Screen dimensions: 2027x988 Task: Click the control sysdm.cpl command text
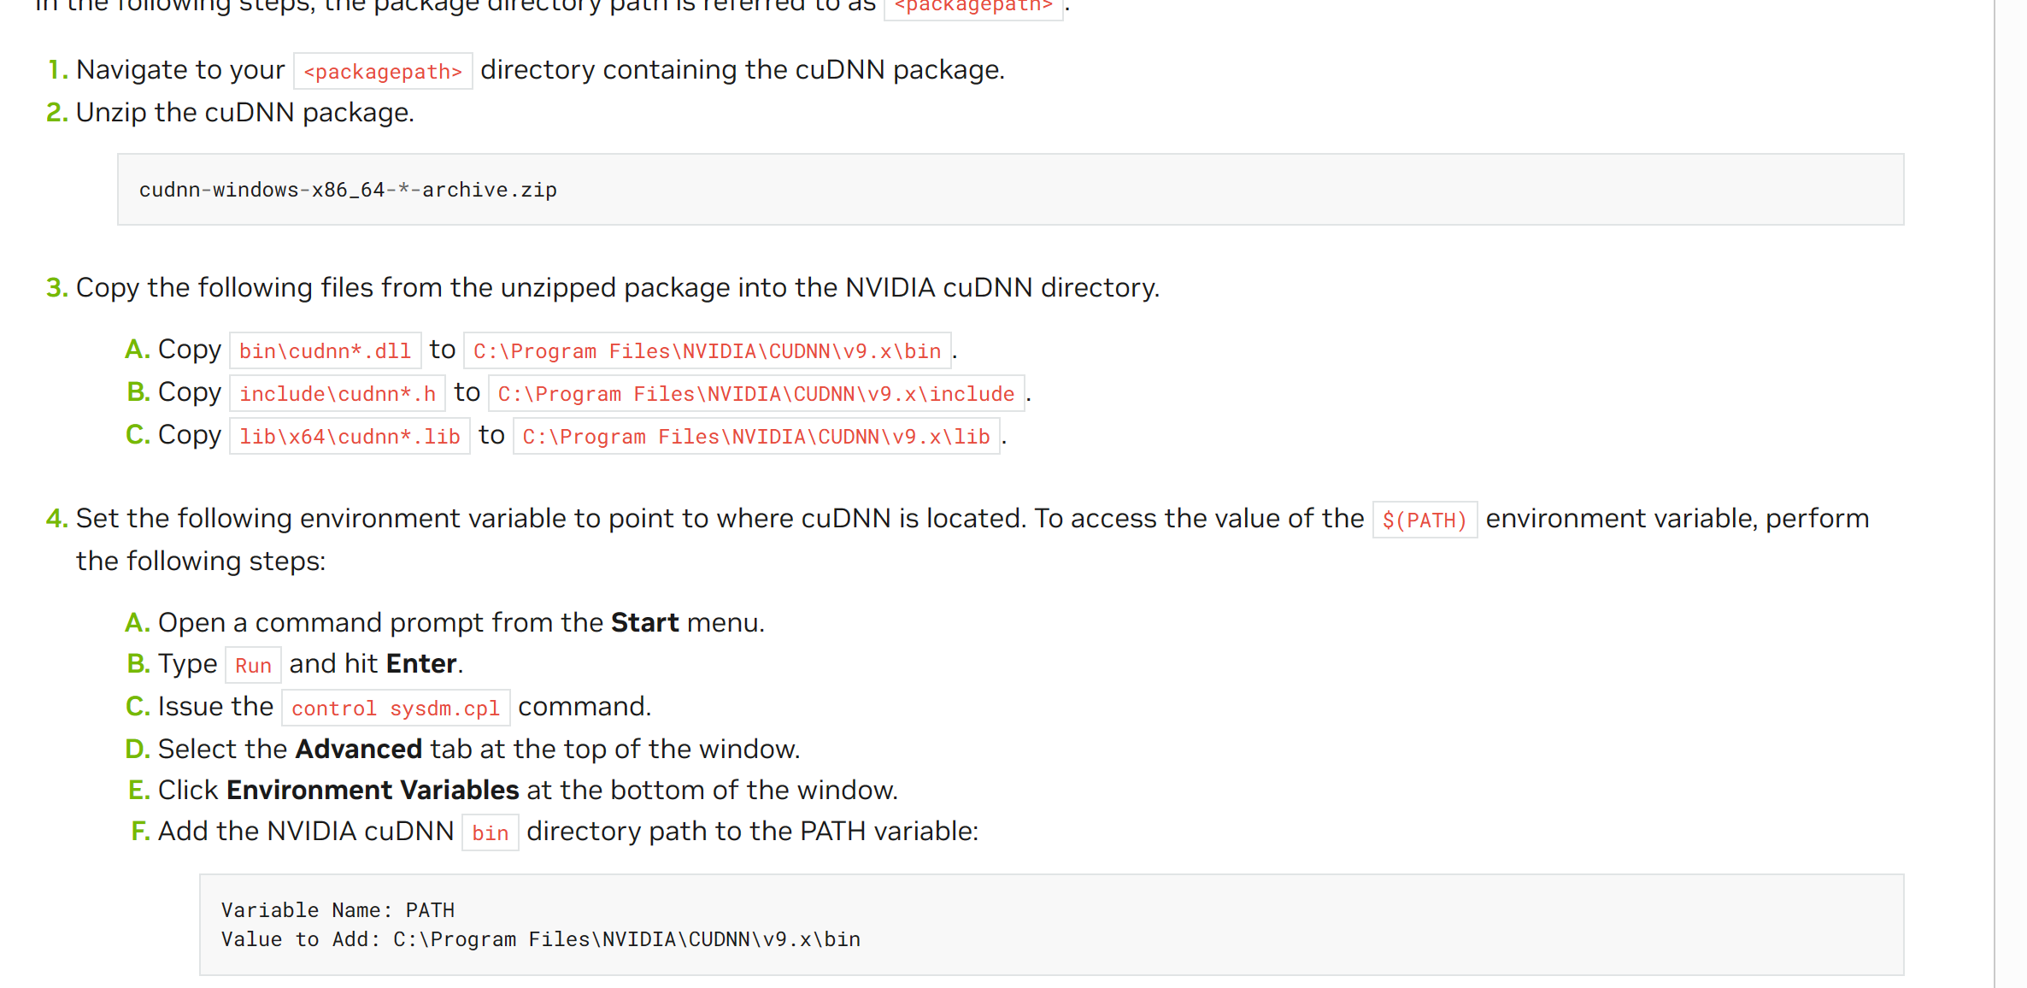point(396,708)
